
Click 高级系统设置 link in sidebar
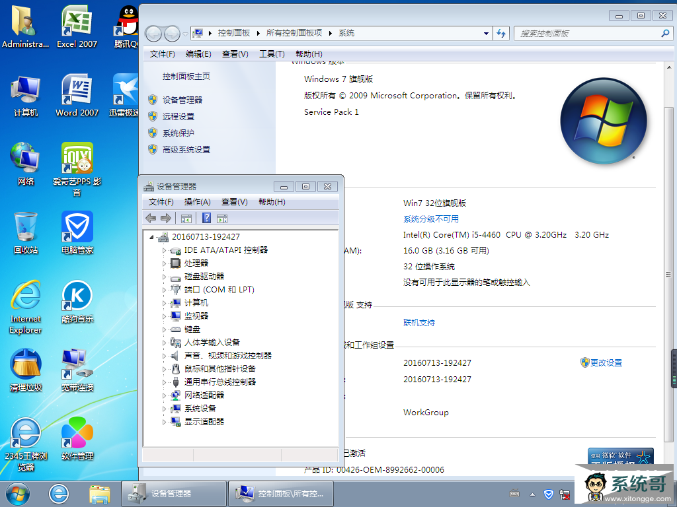[x=186, y=150]
